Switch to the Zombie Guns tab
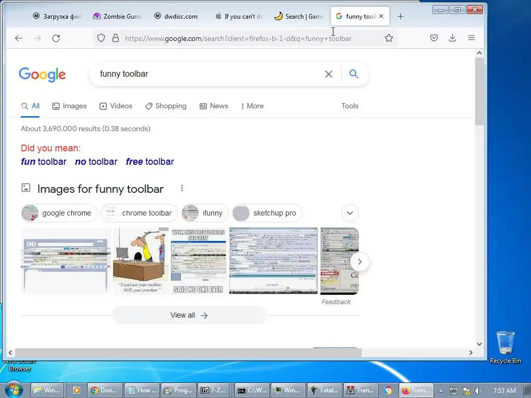This screenshot has height=398, width=531. coord(118,16)
